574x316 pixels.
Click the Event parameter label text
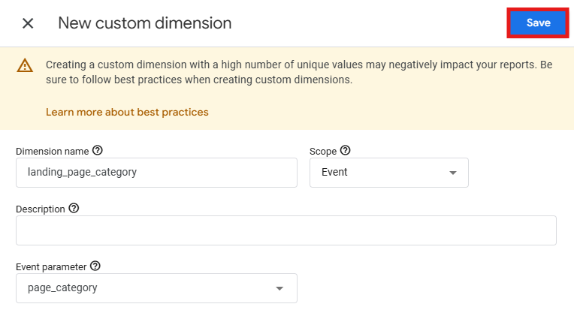(51, 267)
